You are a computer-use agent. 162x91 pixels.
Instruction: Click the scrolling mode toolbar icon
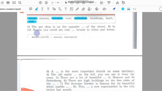[109, 3]
